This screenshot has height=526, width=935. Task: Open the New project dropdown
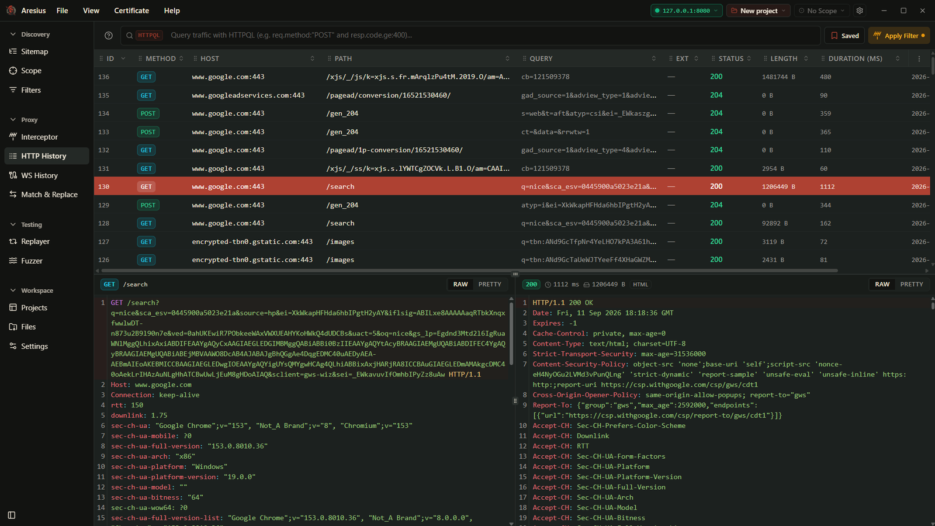click(x=758, y=11)
